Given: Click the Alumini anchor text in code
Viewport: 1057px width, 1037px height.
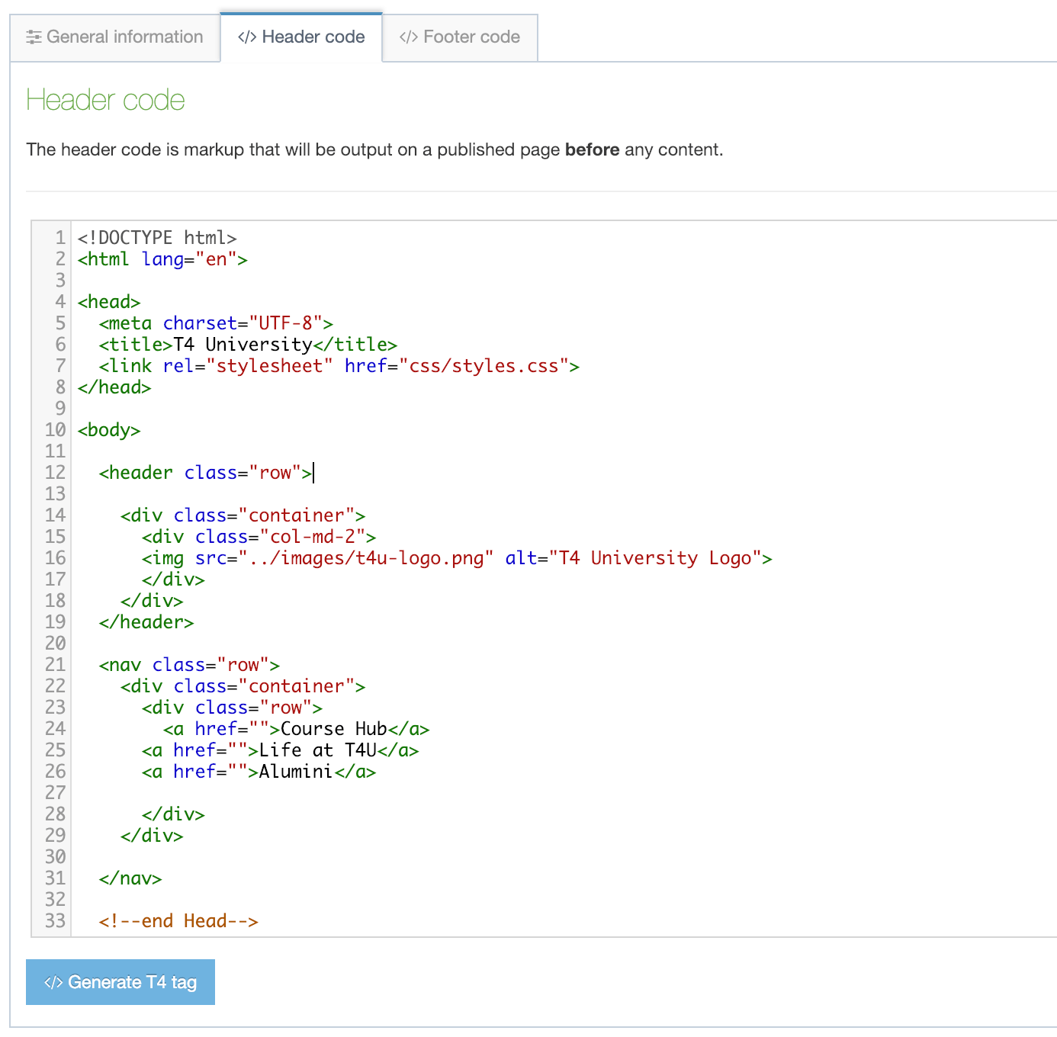Looking at the screenshot, I should pos(295,772).
